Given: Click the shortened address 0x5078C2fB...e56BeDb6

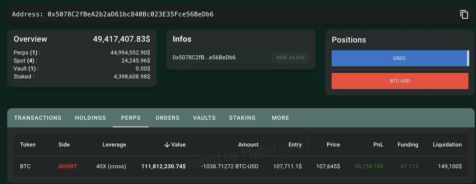Looking at the screenshot, I should pyautogui.click(x=204, y=57).
